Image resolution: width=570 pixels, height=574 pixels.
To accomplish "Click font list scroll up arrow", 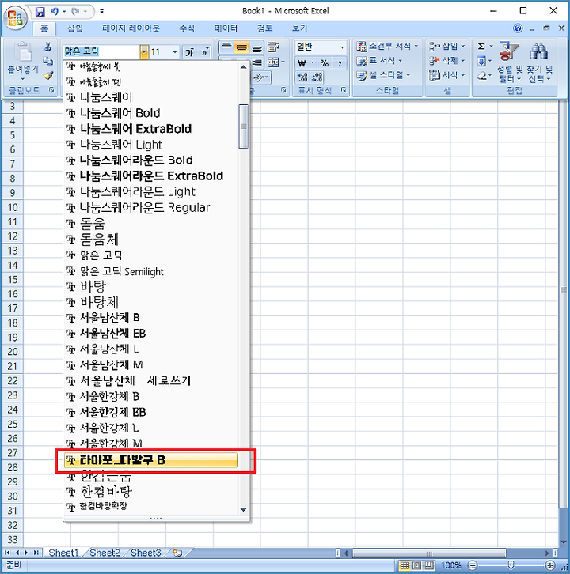I will pyautogui.click(x=243, y=67).
